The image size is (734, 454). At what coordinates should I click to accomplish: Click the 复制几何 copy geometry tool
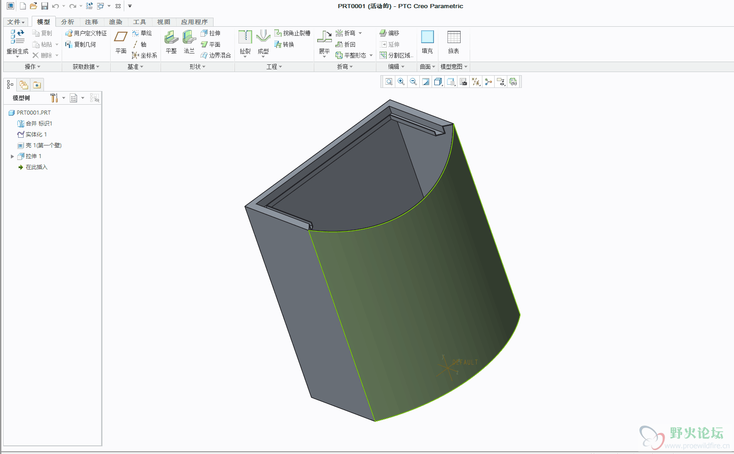pos(81,44)
